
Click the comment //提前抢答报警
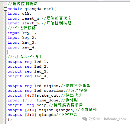pyautogui.click(x=76, y=86)
